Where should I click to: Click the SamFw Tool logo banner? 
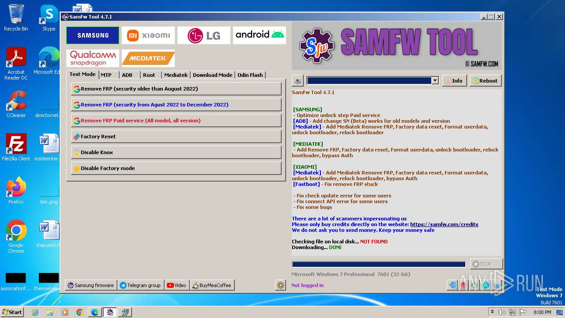397,45
